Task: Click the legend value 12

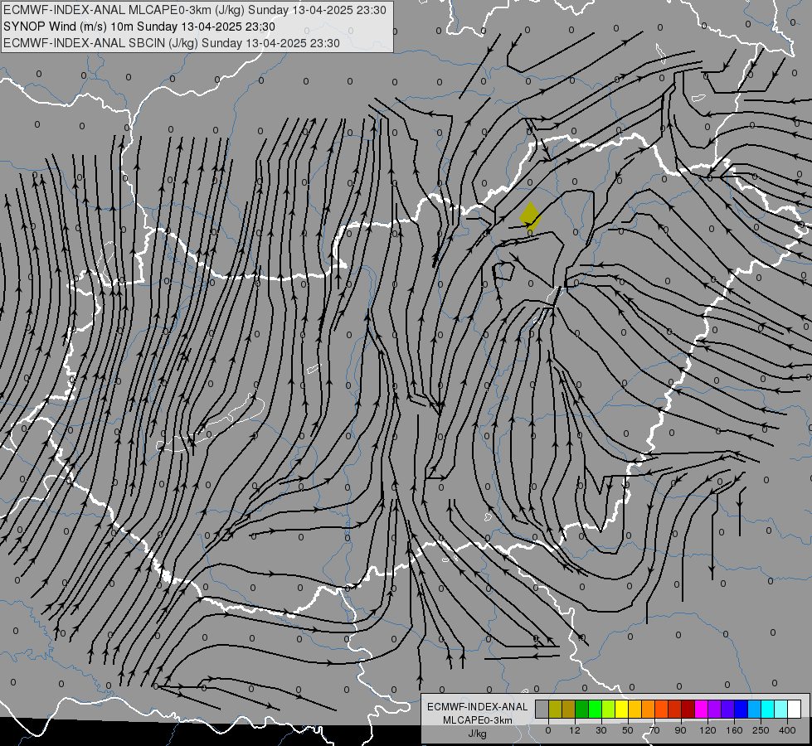Action: 575,730
